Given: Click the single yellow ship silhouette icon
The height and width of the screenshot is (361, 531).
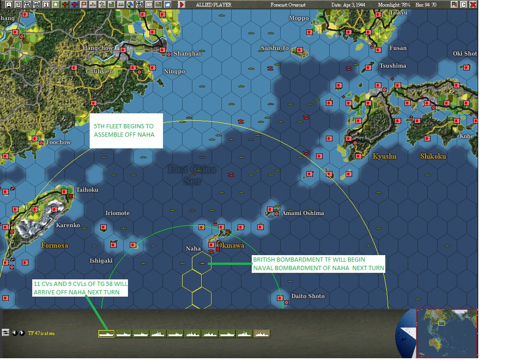Looking at the screenshot, I should tap(92, 4).
